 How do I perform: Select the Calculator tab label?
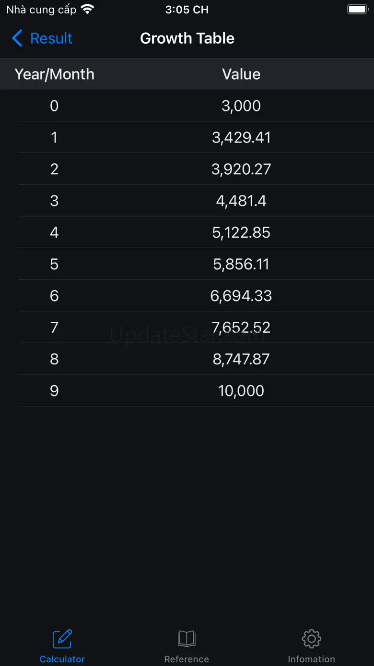tap(62, 659)
